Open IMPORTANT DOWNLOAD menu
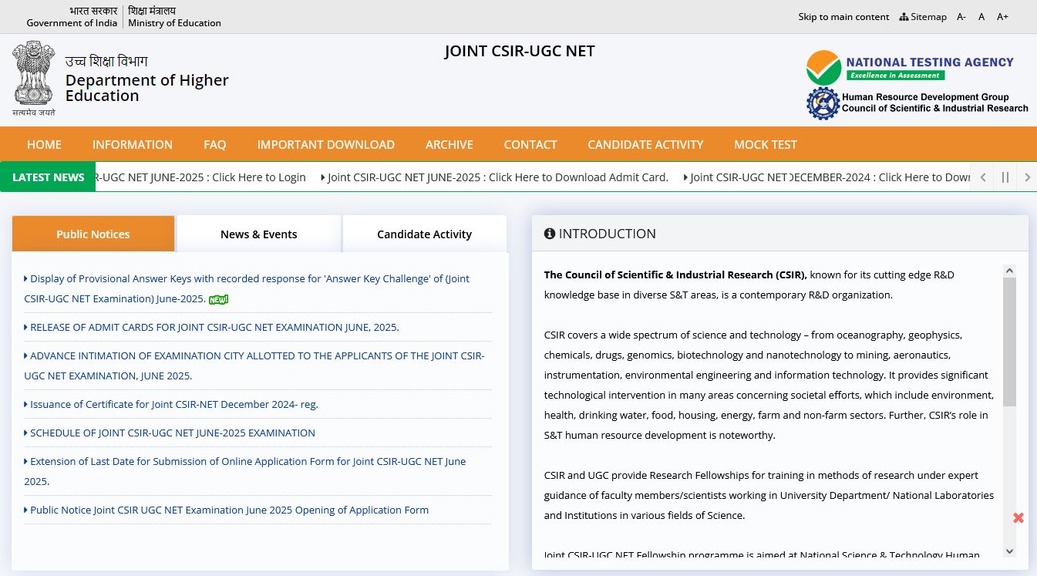 [x=326, y=144]
